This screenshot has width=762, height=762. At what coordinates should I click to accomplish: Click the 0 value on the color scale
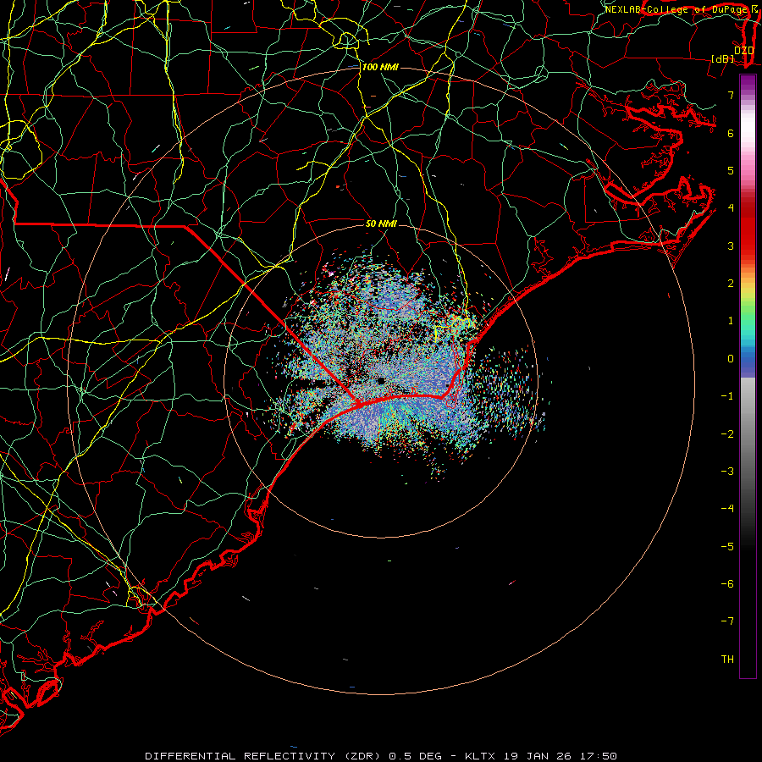pyautogui.click(x=731, y=359)
